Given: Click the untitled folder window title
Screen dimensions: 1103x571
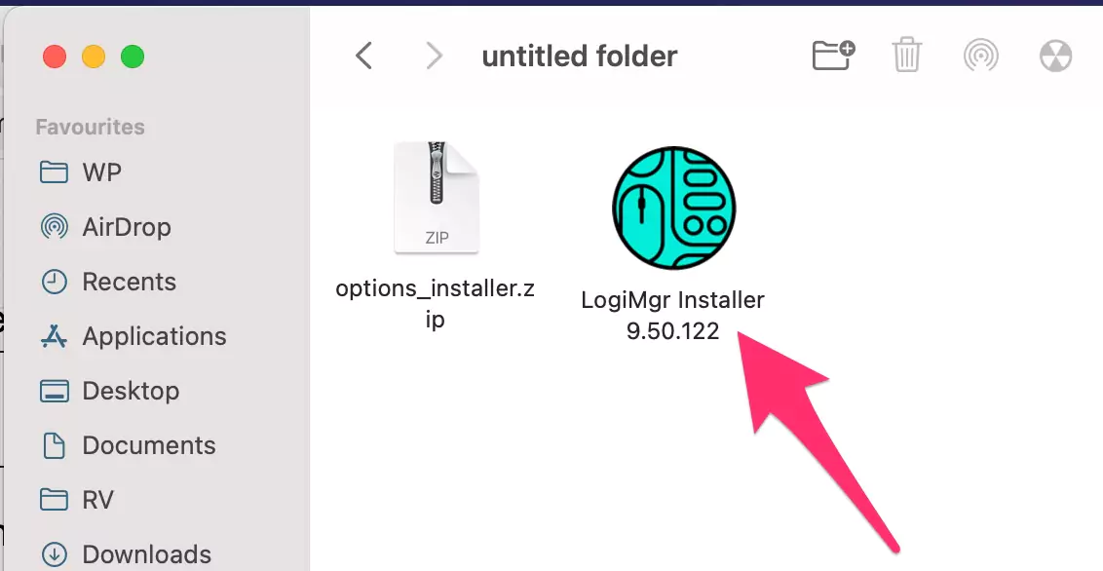Looking at the screenshot, I should 580,57.
